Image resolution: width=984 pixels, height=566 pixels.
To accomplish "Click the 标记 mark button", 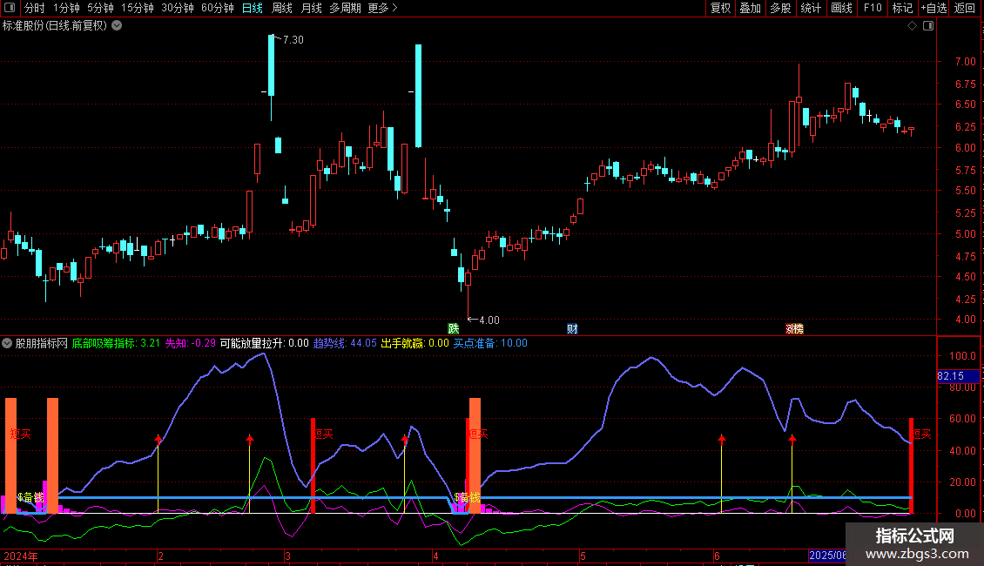I will (x=902, y=8).
